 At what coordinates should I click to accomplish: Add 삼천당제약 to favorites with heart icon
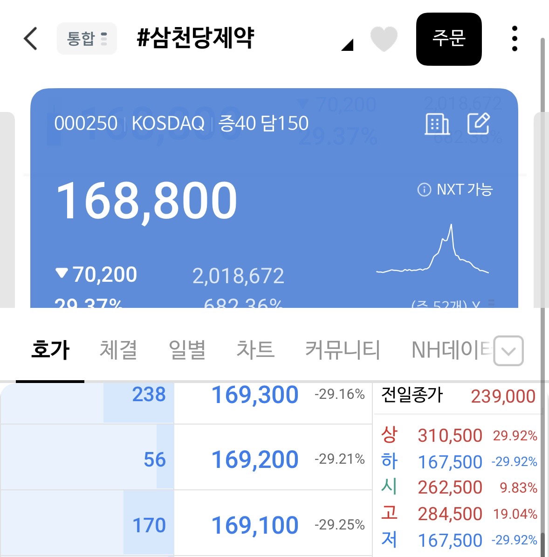(384, 39)
